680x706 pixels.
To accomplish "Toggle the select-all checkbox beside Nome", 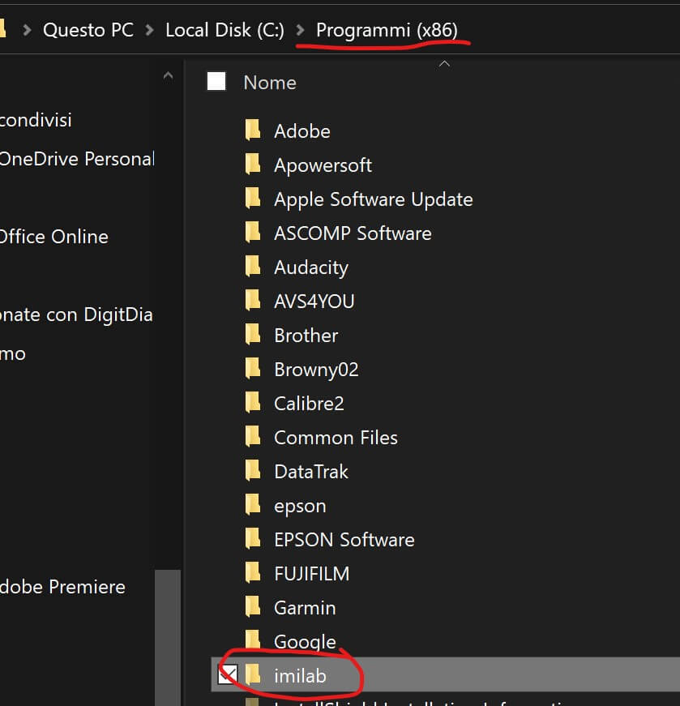I will 216,81.
